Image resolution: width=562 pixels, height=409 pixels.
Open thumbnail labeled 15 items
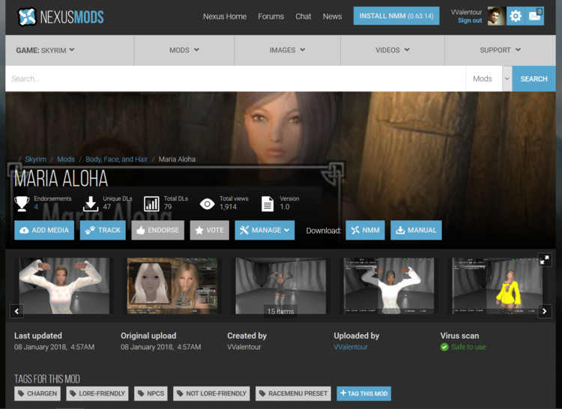click(x=281, y=286)
